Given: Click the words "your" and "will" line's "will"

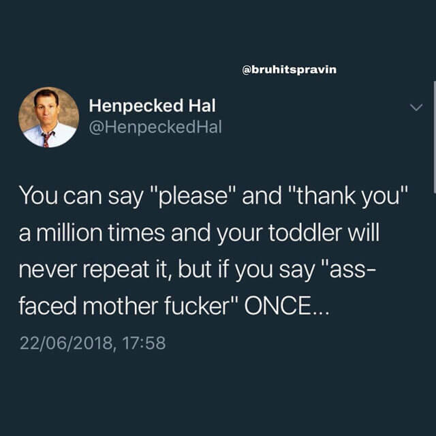Looking at the screenshot, I should (364, 232).
